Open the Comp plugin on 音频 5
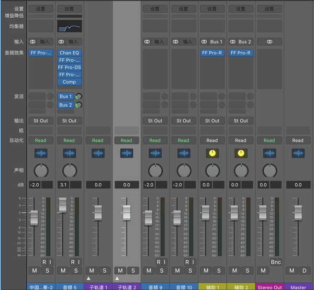Image resolution: width=314 pixels, height=290 pixels. tap(69, 82)
